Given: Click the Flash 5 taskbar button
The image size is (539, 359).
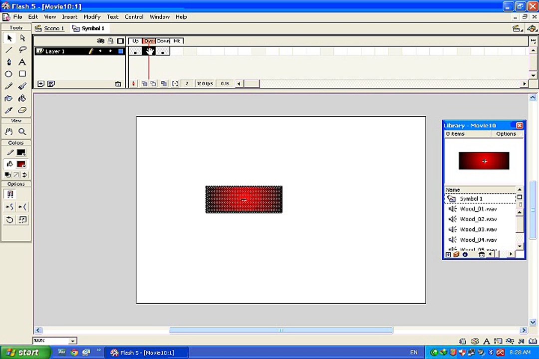Looking at the screenshot, I should click(x=146, y=353).
